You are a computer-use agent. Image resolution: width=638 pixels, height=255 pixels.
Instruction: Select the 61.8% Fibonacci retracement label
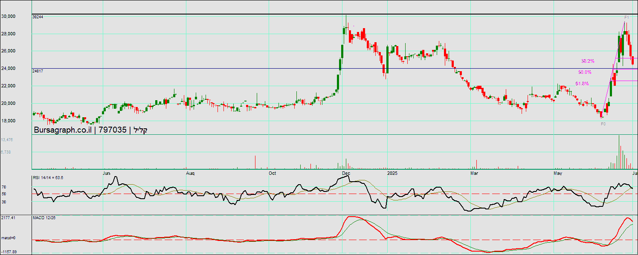582,84
